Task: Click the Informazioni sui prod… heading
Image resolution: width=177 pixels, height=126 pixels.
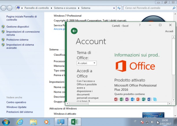Action: pyautogui.click(x=137, y=55)
